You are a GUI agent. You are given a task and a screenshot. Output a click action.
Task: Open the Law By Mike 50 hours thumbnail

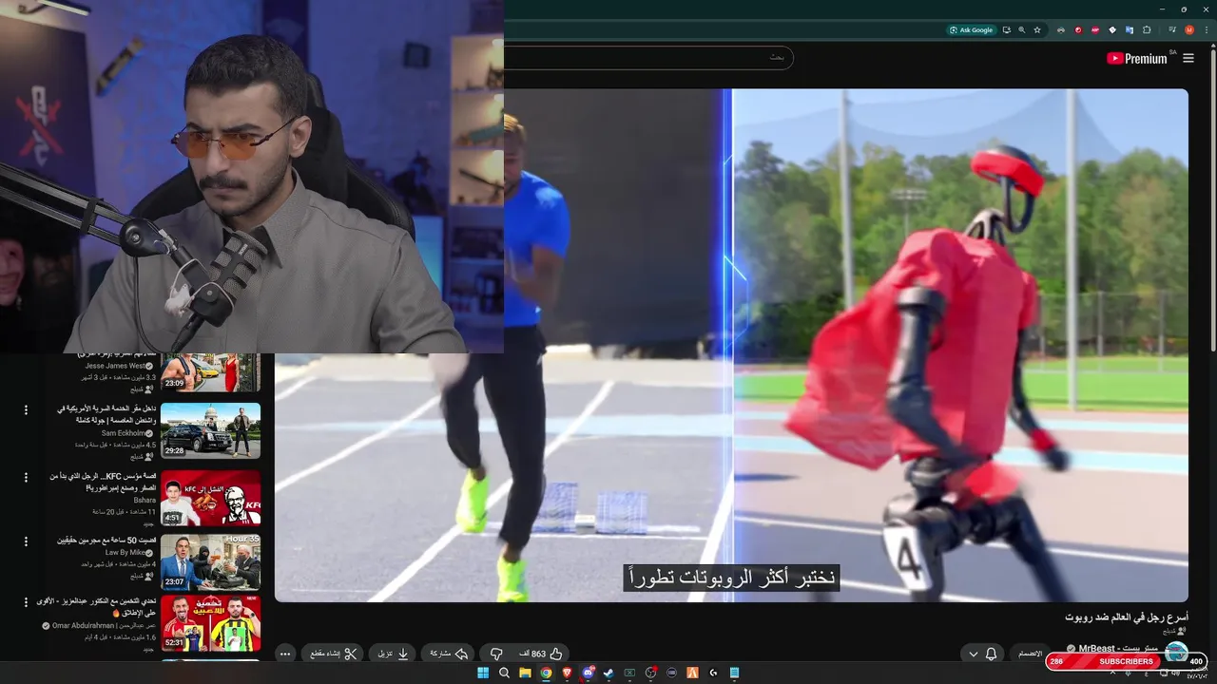point(210,562)
